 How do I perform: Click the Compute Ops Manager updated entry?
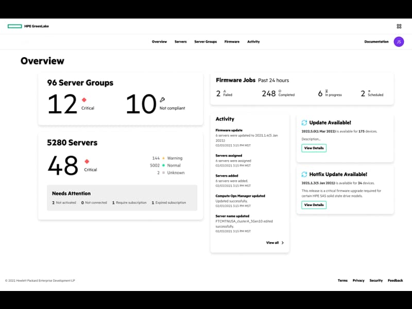coord(240,201)
